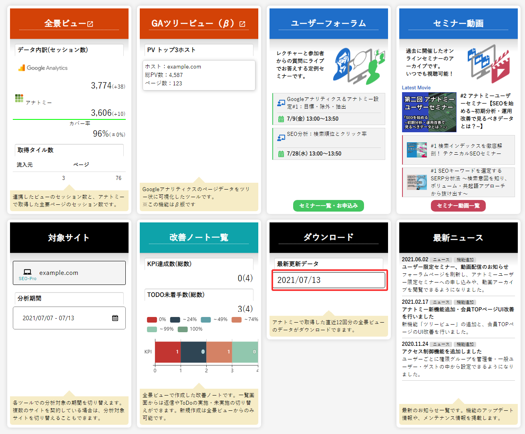Open SEO分析：検索順位とクリック率 seminar entry

[x=329, y=144]
